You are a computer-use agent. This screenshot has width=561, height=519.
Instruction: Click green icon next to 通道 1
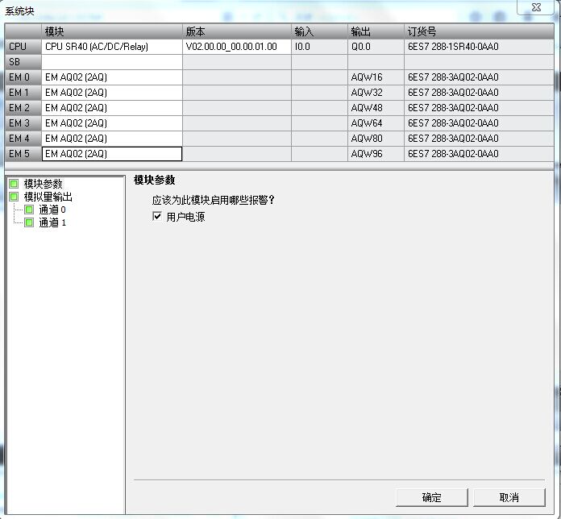click(x=29, y=222)
